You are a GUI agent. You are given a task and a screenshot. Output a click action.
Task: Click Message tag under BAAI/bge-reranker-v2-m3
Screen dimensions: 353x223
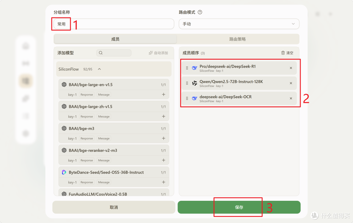pos(104,160)
